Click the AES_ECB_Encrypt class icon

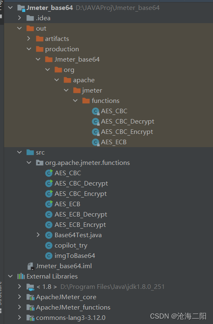click(x=49, y=225)
